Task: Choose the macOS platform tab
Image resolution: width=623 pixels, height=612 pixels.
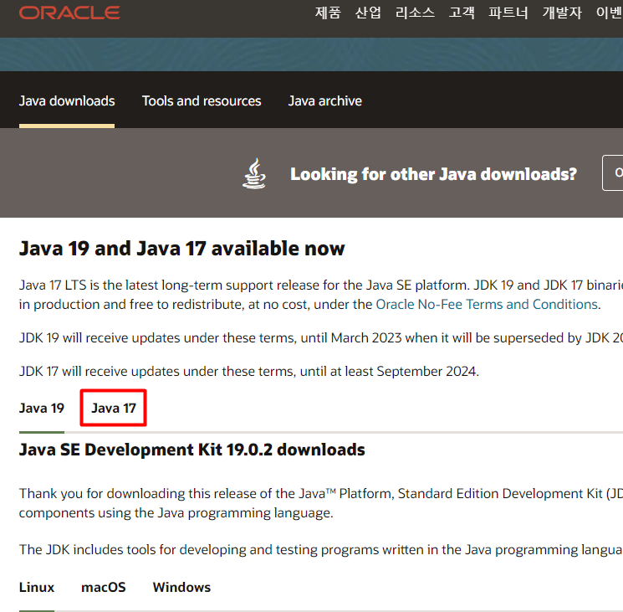Action: click(x=104, y=588)
